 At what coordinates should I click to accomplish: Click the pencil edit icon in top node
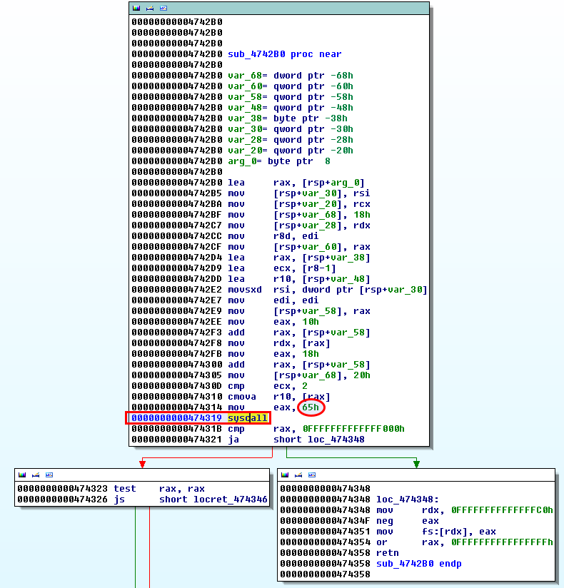point(150,8)
